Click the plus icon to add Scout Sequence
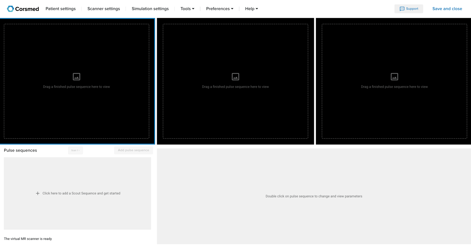The image size is (471, 248). pyautogui.click(x=38, y=193)
